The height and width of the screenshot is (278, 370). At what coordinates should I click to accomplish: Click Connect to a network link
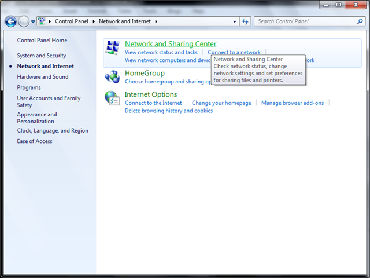point(234,52)
